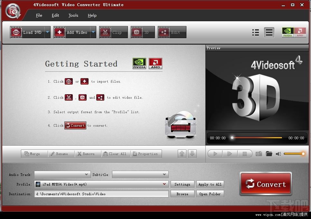Click the snapshot camera icon
Viewport: 311px width, 219px height.
click(259, 154)
